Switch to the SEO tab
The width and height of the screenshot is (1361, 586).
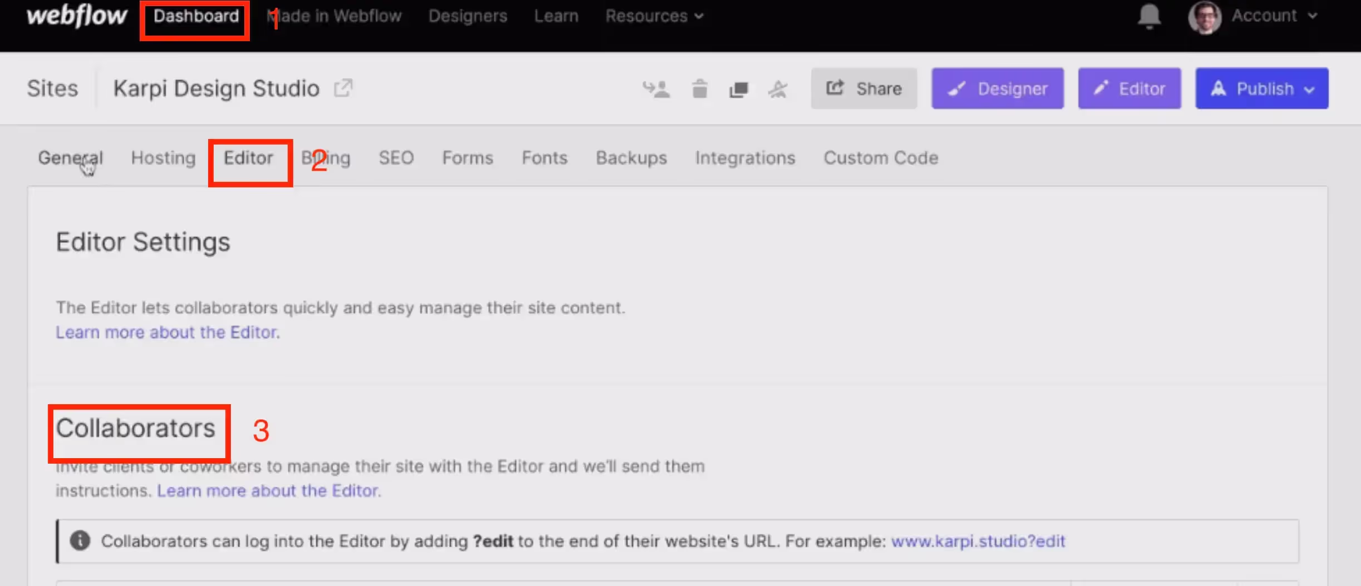[396, 158]
